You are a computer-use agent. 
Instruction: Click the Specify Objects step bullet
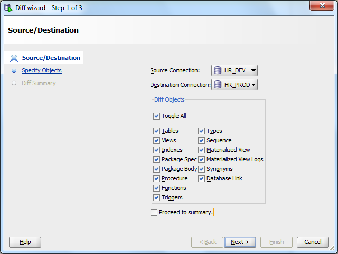click(14, 70)
